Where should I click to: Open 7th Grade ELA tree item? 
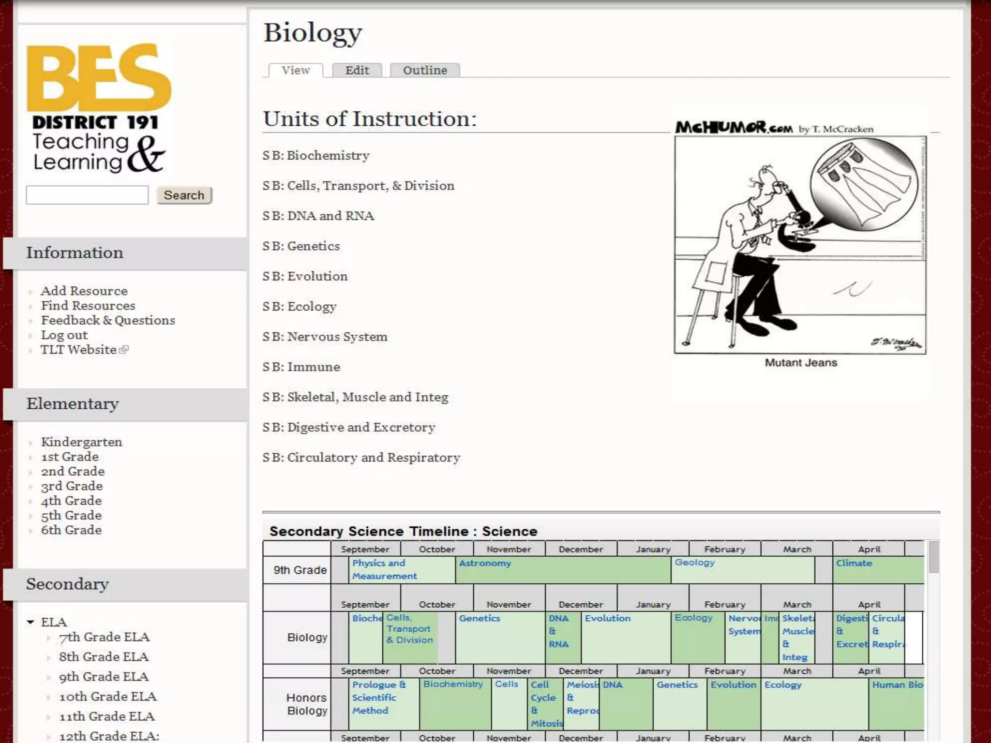tap(104, 637)
